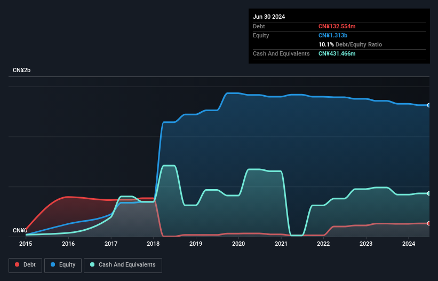Viewport: 438px width, 281px height.
Task: Click the CN¥0 y-axis label
Action: [20, 230]
